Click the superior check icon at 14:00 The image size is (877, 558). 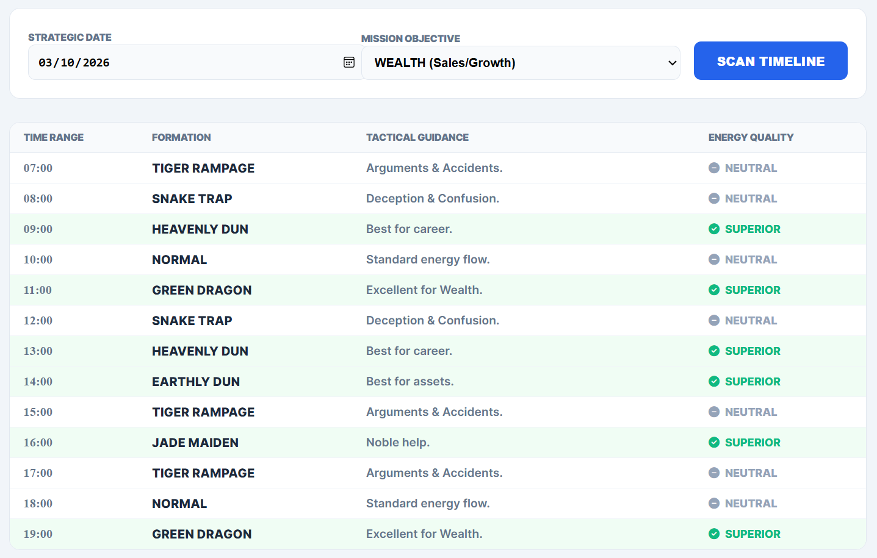coord(713,382)
